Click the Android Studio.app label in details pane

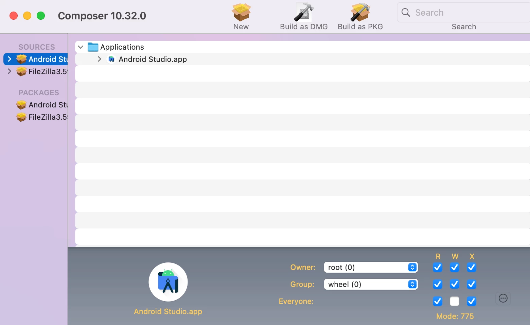coord(168,311)
